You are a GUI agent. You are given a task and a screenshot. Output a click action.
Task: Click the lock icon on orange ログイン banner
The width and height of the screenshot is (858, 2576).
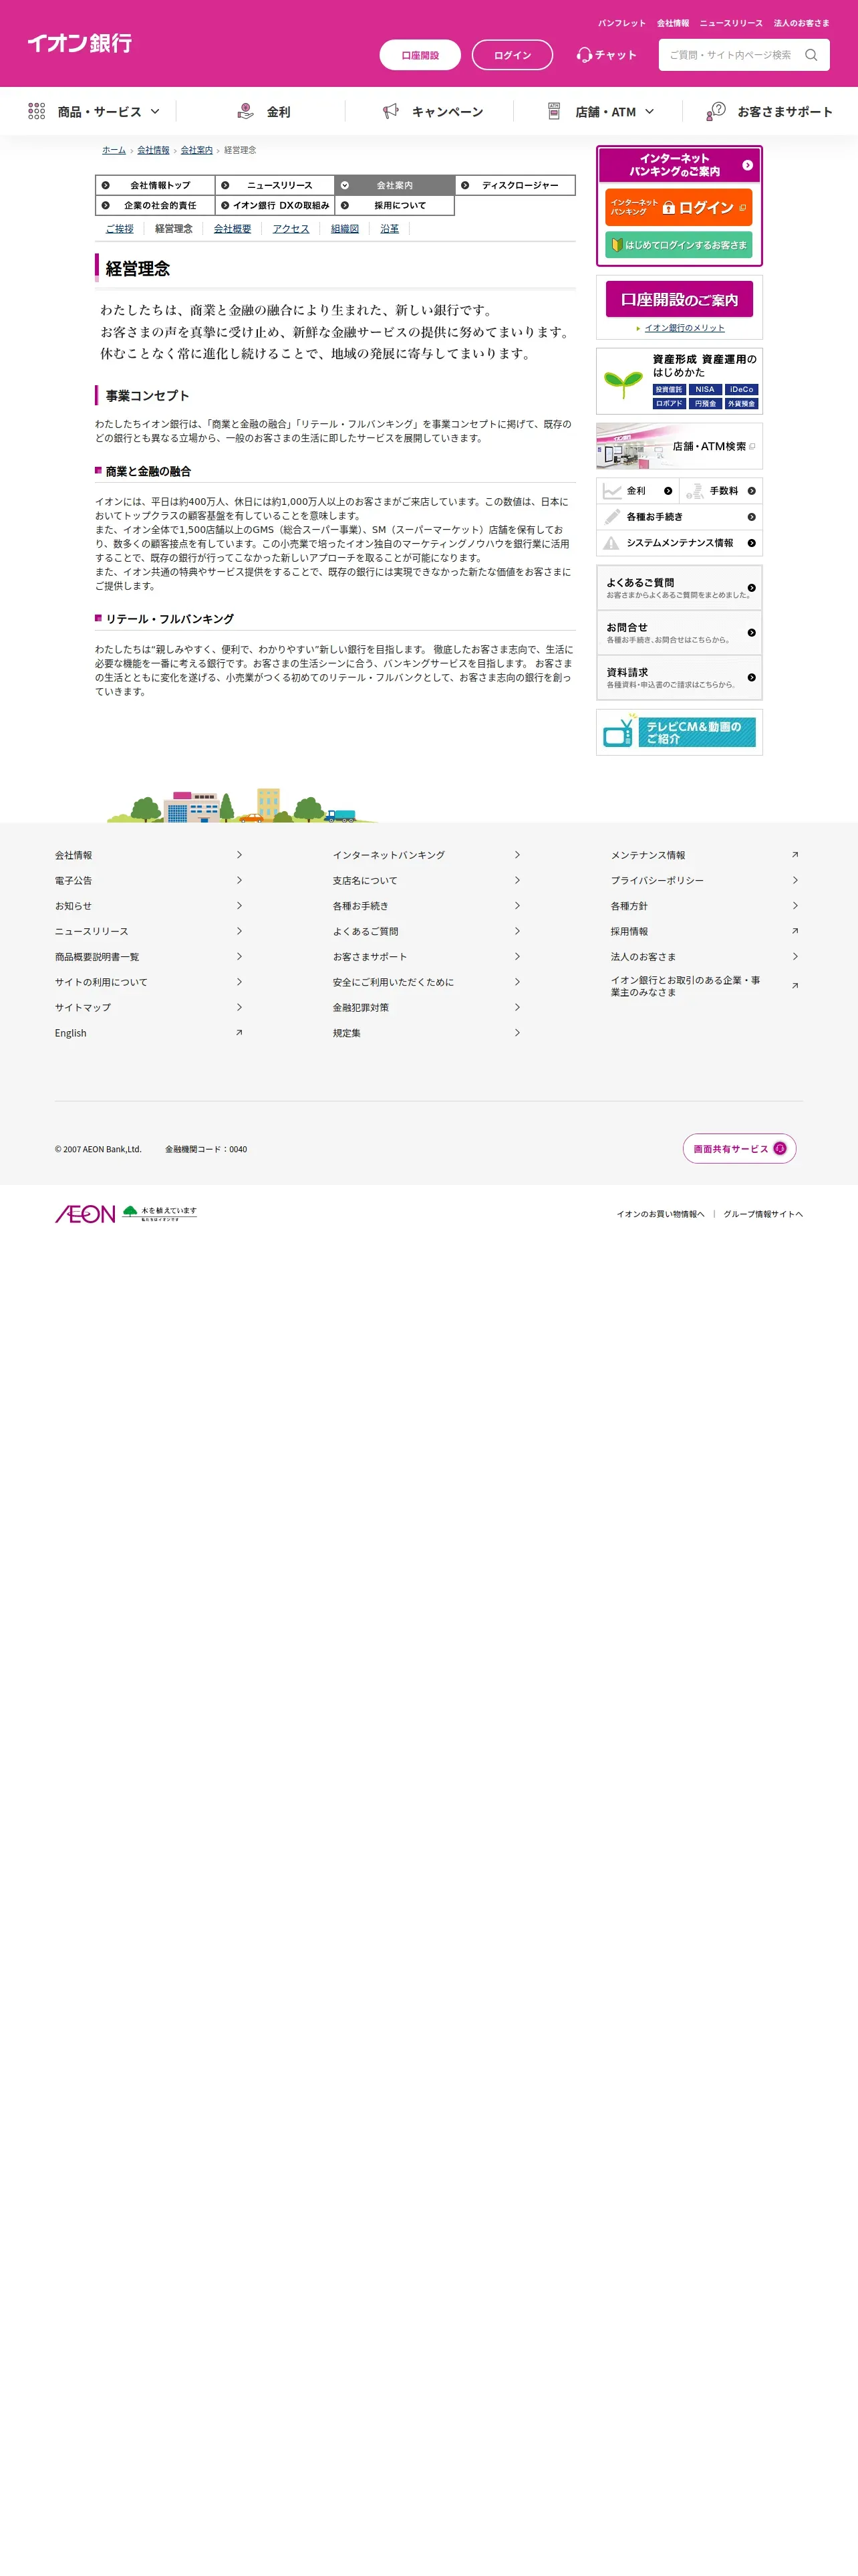(669, 207)
